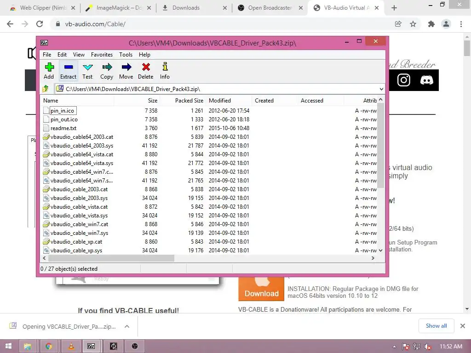The image size is (471, 353).
Task: Open the Discord icon on the webpage
Action: coord(426,80)
